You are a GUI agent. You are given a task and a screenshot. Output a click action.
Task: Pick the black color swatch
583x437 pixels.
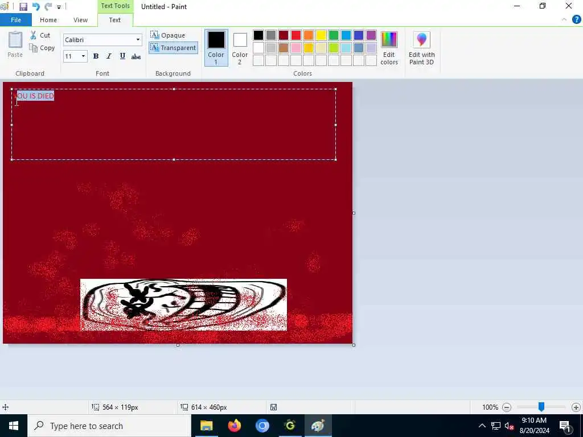pos(258,35)
